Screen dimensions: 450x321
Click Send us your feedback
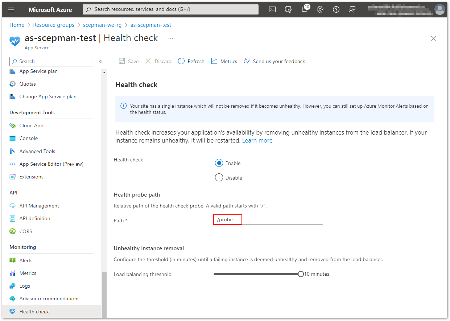[274, 61]
